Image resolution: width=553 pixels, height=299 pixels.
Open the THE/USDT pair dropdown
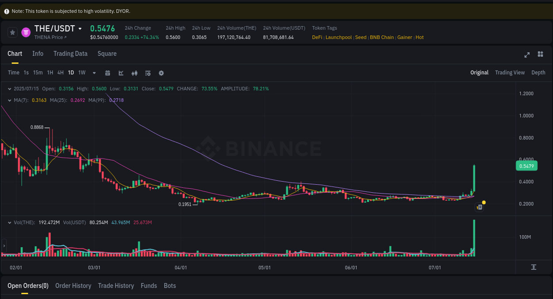click(80, 28)
